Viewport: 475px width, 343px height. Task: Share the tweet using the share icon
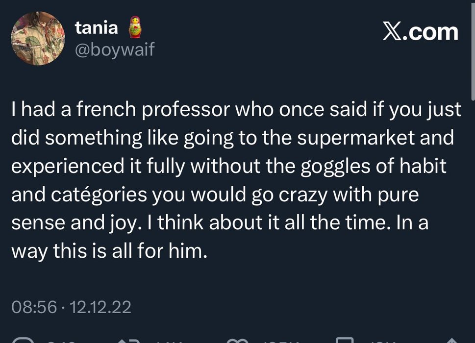click(451, 340)
